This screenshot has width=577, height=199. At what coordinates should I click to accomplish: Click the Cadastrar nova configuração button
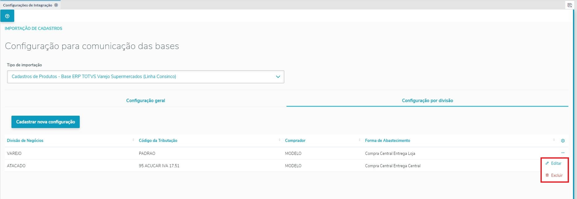tap(45, 122)
